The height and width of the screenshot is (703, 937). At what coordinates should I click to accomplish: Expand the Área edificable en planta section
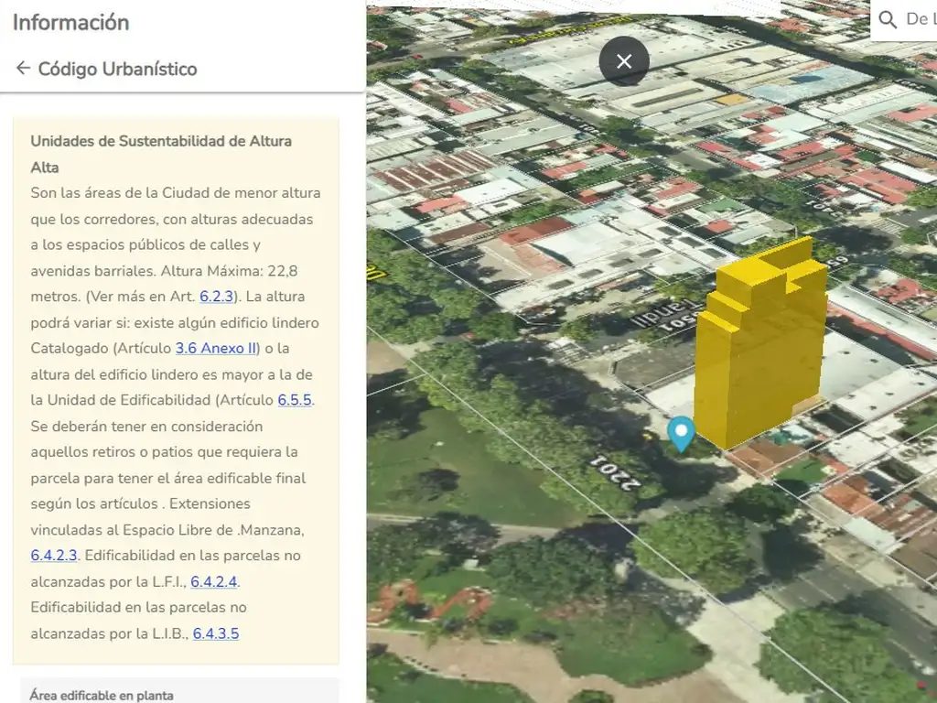click(101, 695)
